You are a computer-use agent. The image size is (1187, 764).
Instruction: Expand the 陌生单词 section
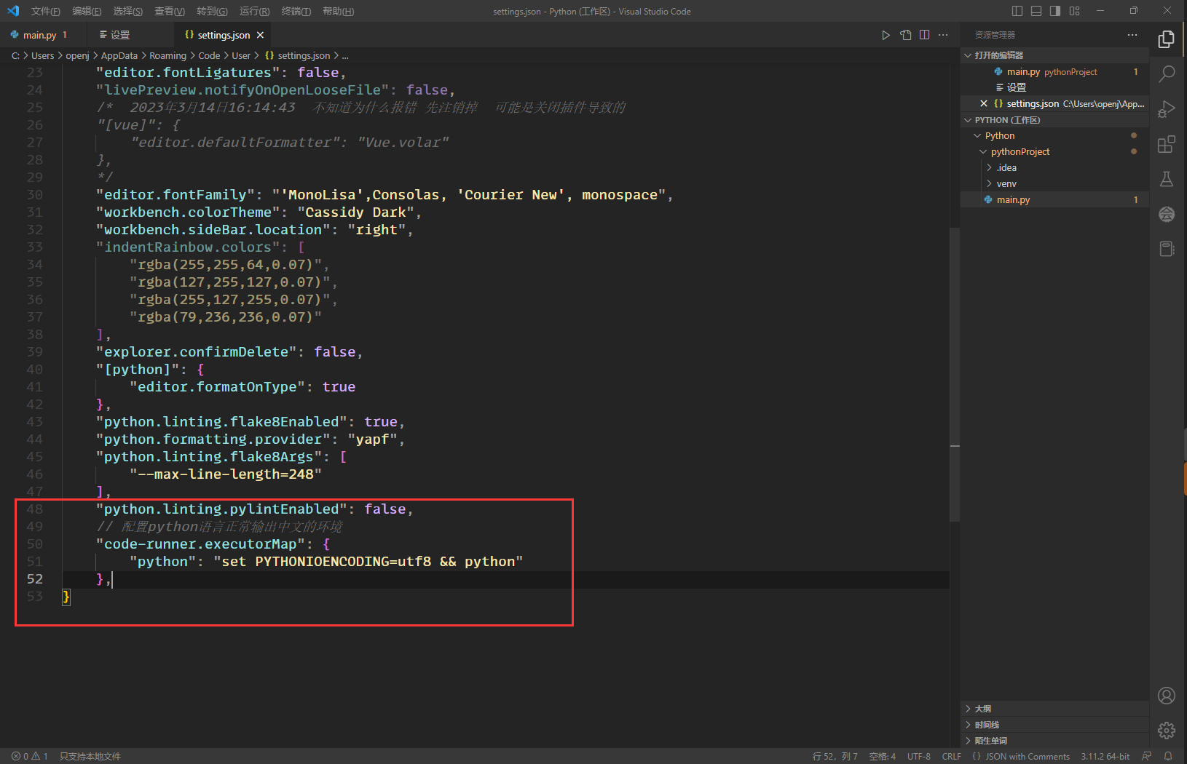click(x=1054, y=741)
